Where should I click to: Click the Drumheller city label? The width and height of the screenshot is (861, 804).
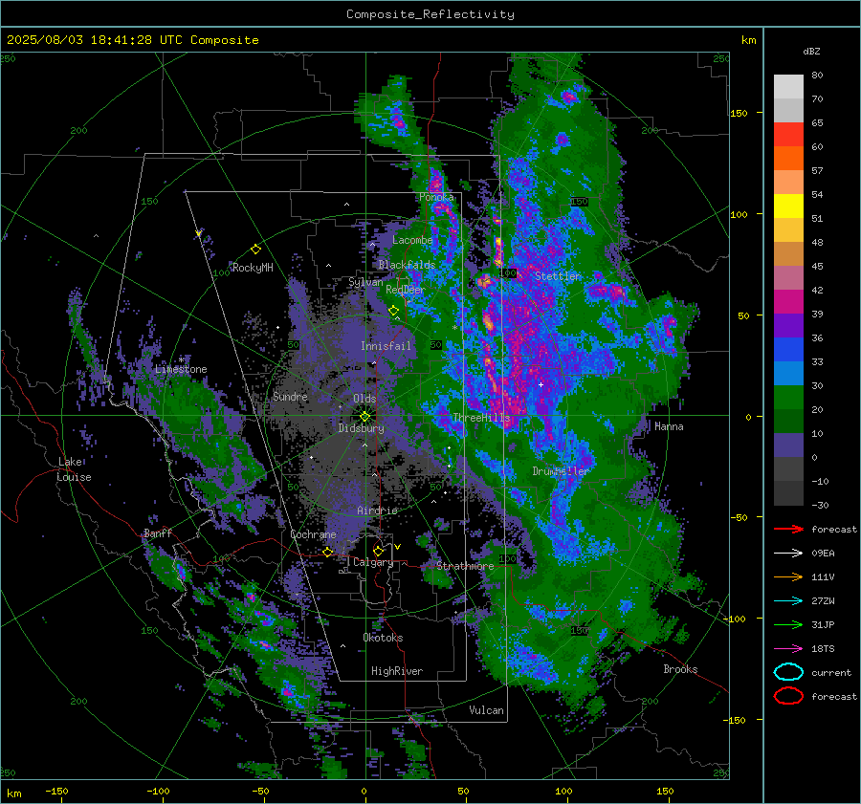click(x=561, y=471)
